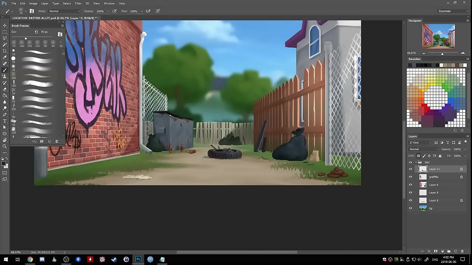Select the Zoom tool
472x265 pixels.
pyautogui.click(x=5, y=146)
